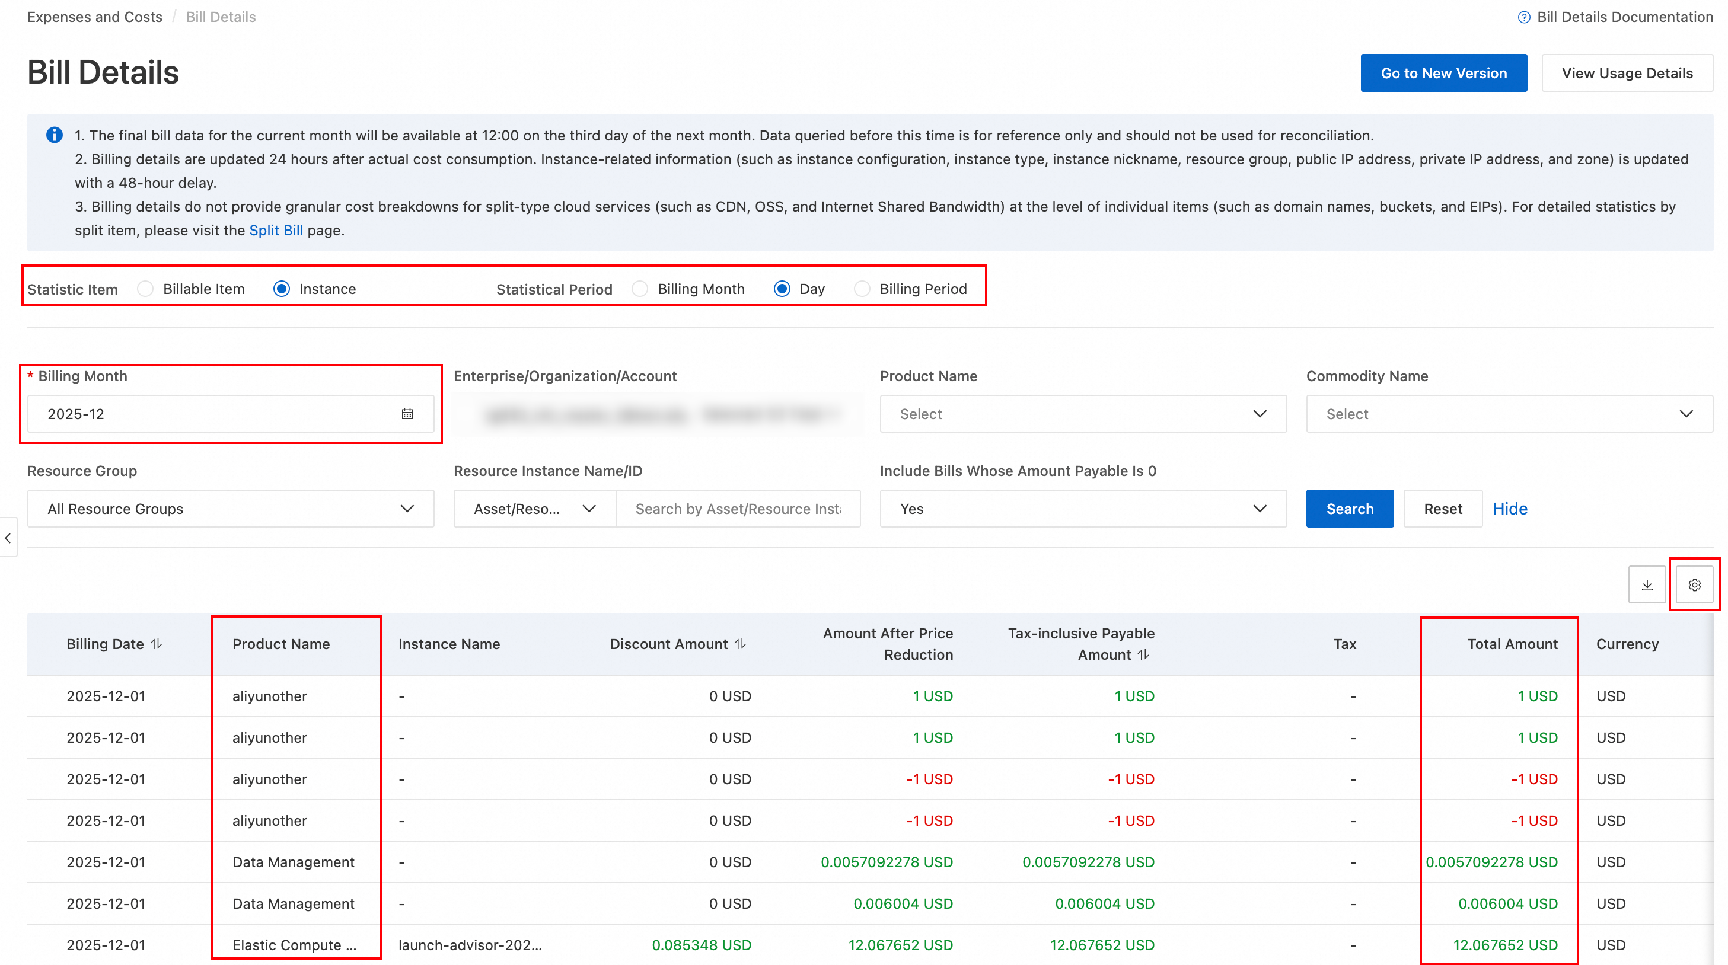Click the download bill icon

[x=1647, y=585]
